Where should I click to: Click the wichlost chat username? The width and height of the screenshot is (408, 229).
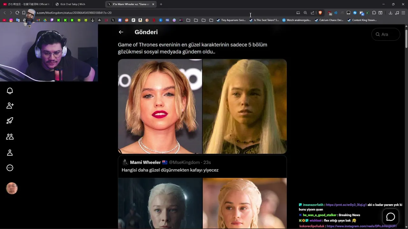tap(316, 221)
